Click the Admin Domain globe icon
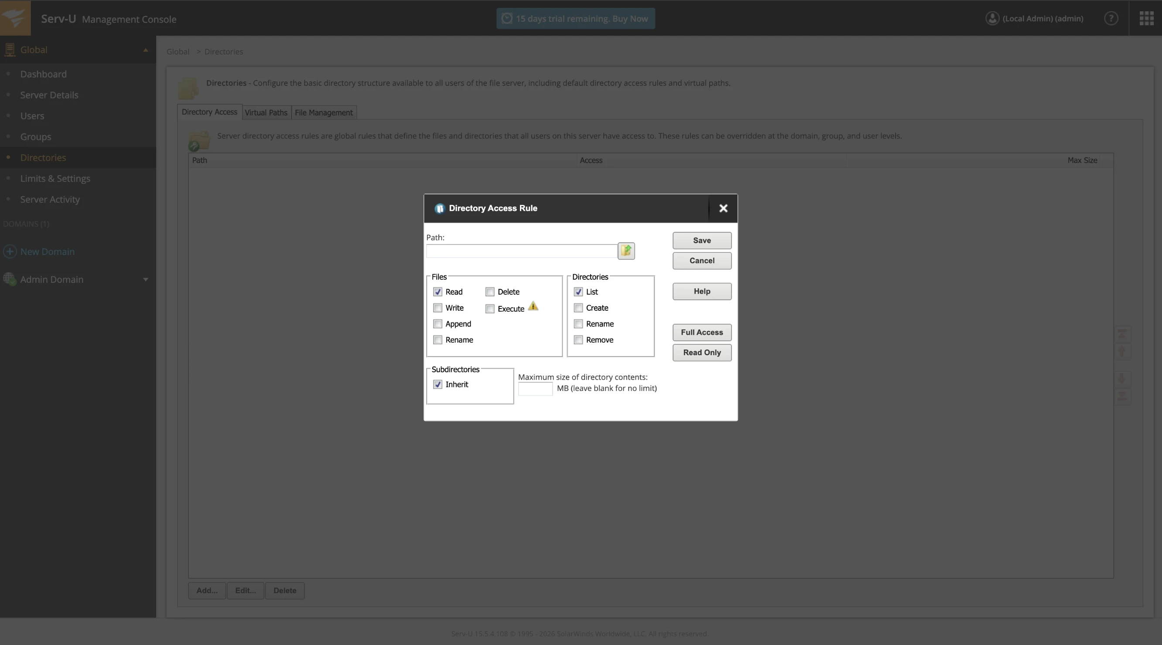1162x645 pixels. (10, 279)
